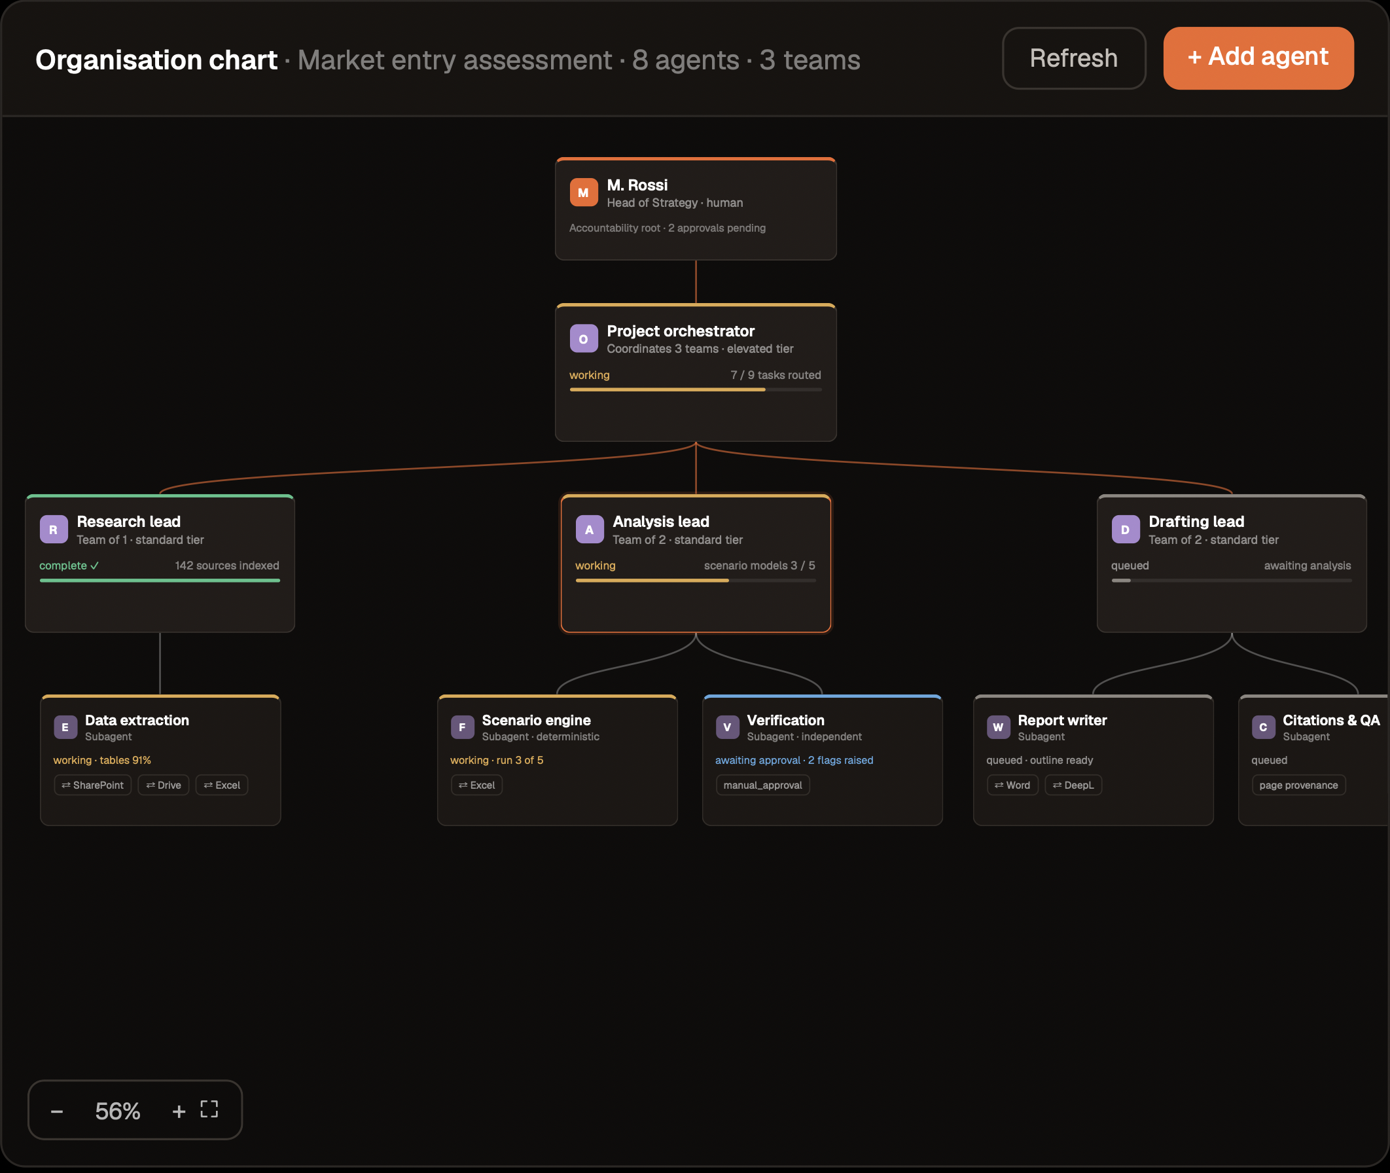This screenshot has height=1173, width=1390.
Task: Select the Drive connector chip
Action: 164,785
